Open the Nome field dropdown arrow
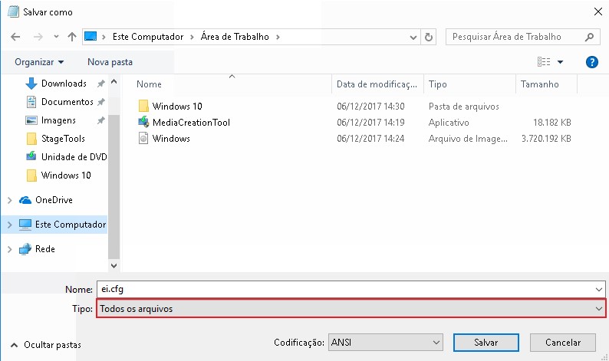The width and height of the screenshot is (609, 361). 598,290
